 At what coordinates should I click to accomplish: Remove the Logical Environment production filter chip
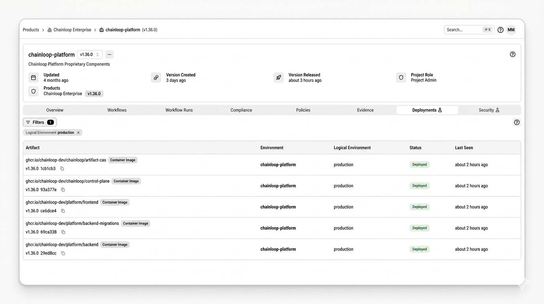pyautogui.click(x=78, y=132)
